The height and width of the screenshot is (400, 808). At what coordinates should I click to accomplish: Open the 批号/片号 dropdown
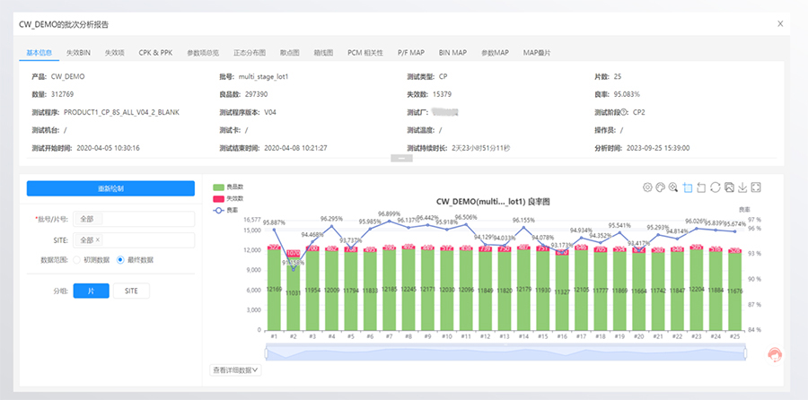(134, 219)
